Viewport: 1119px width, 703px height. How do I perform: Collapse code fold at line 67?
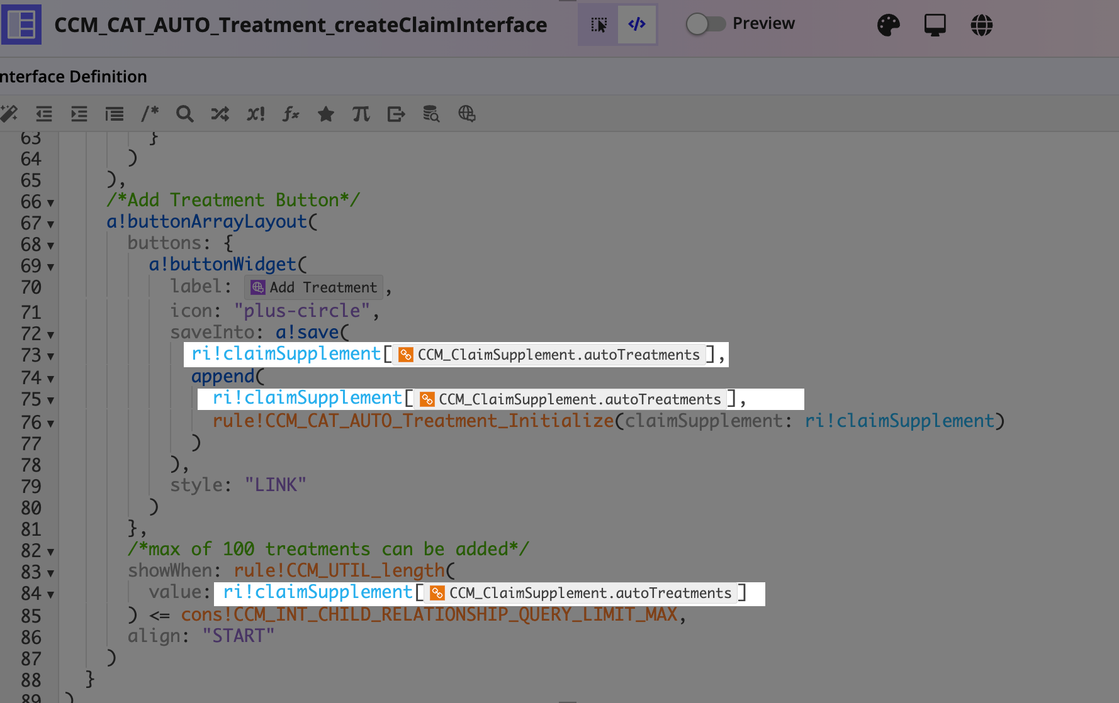point(50,224)
